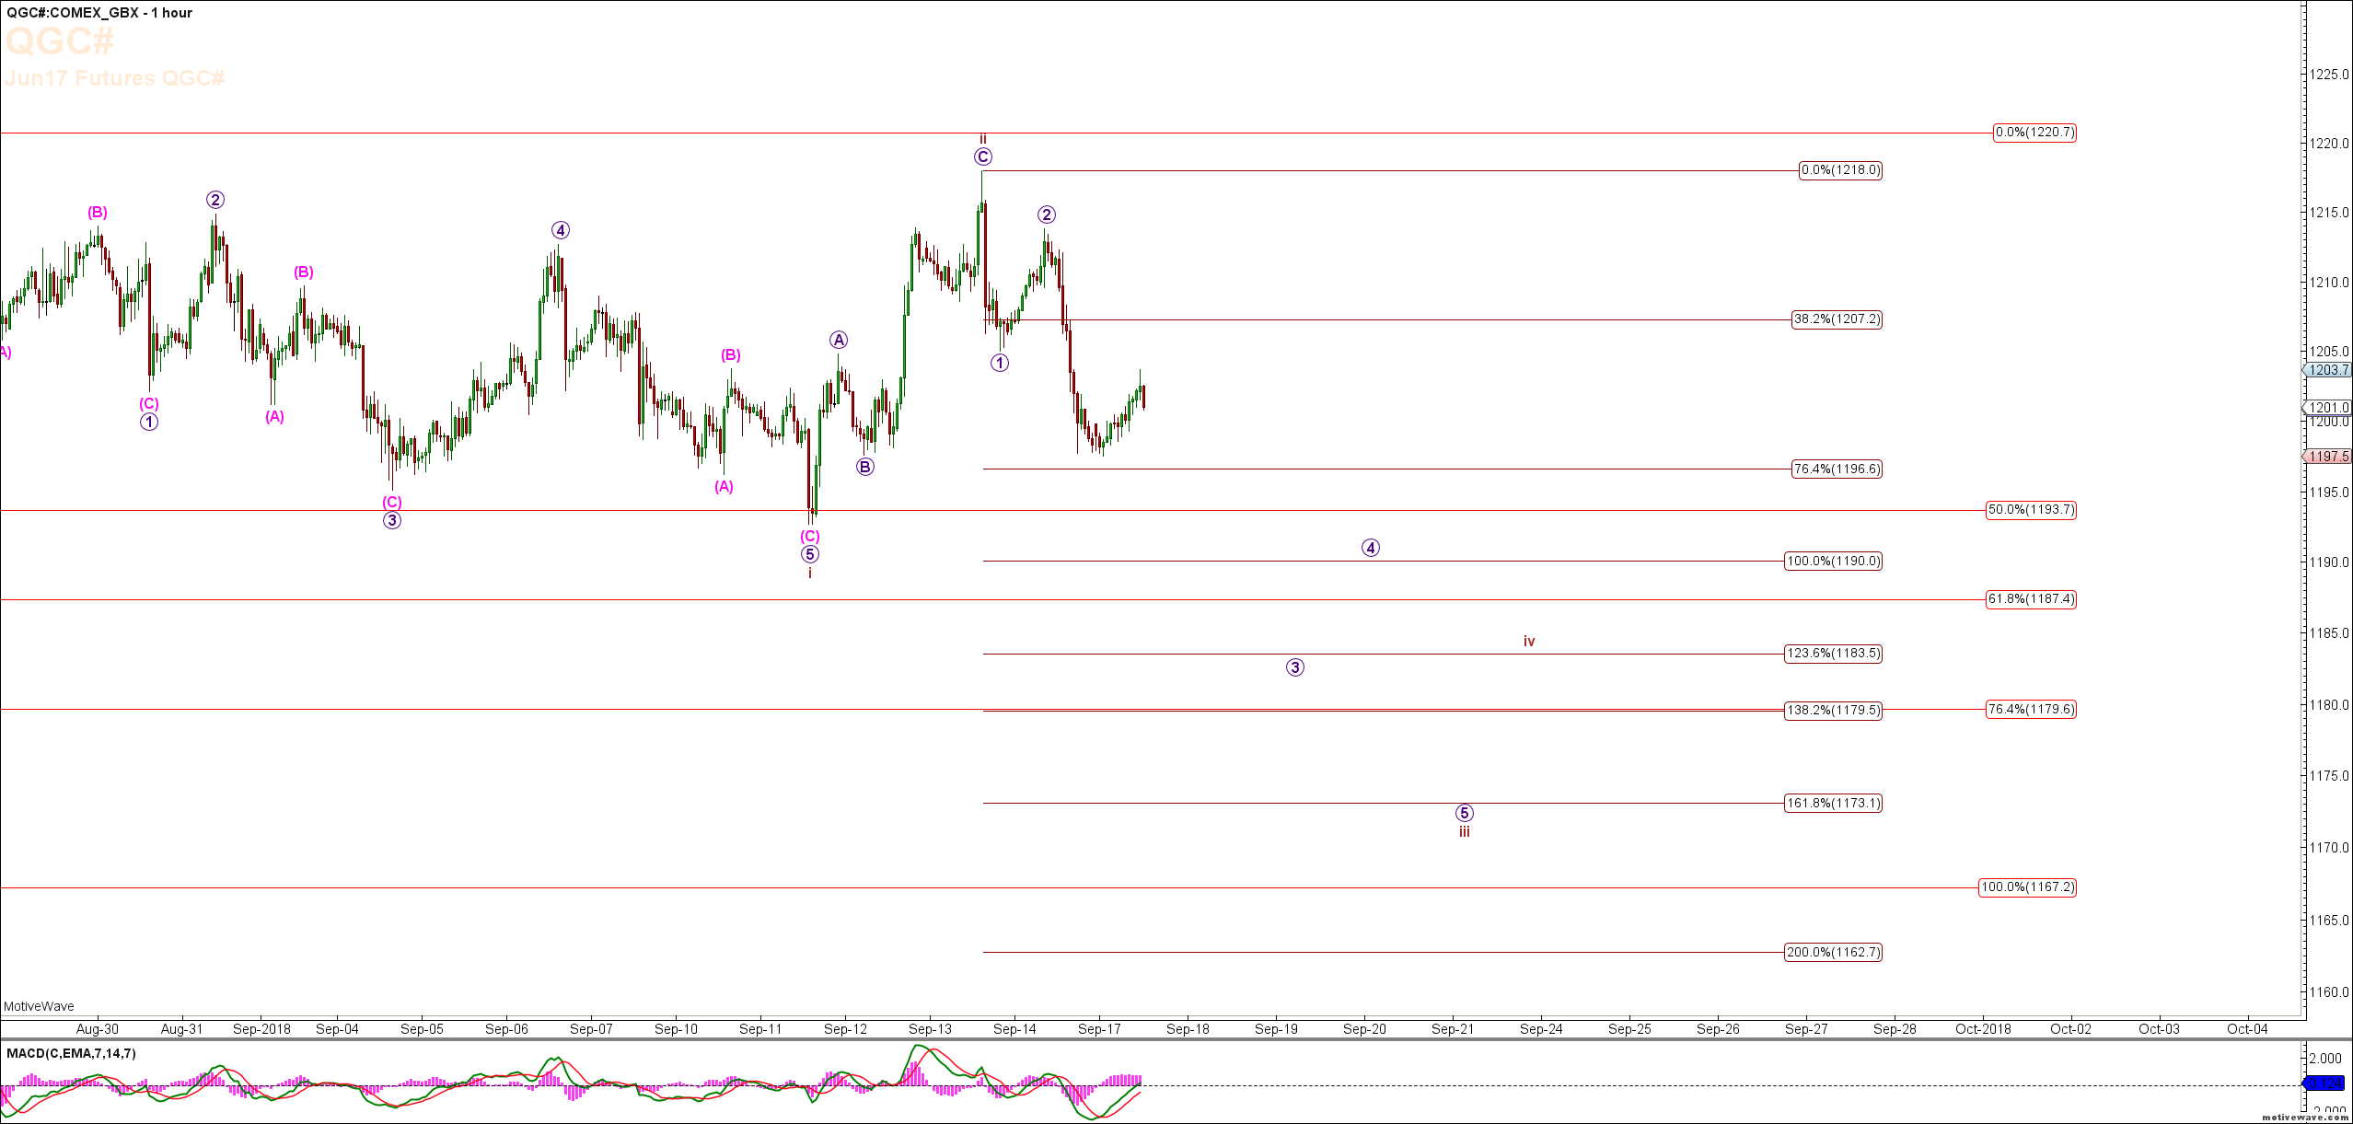The height and width of the screenshot is (1124, 2353).
Task: Select the wave ii label at the top
Action: point(983,139)
